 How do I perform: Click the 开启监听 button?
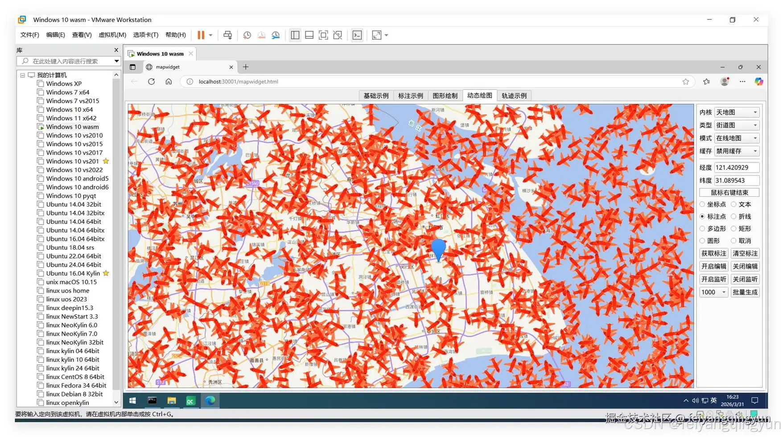pos(714,279)
